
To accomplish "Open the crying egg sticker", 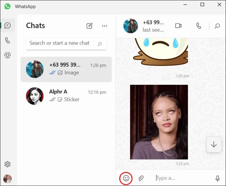I will [160, 52].
